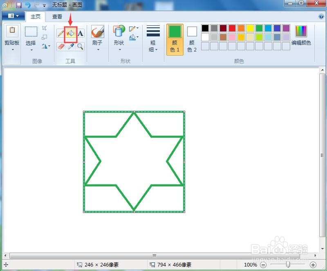Image resolution: width=327 pixels, height=271 pixels.
Task: Open the Rotate or flip dropdown
Action: 46,46
